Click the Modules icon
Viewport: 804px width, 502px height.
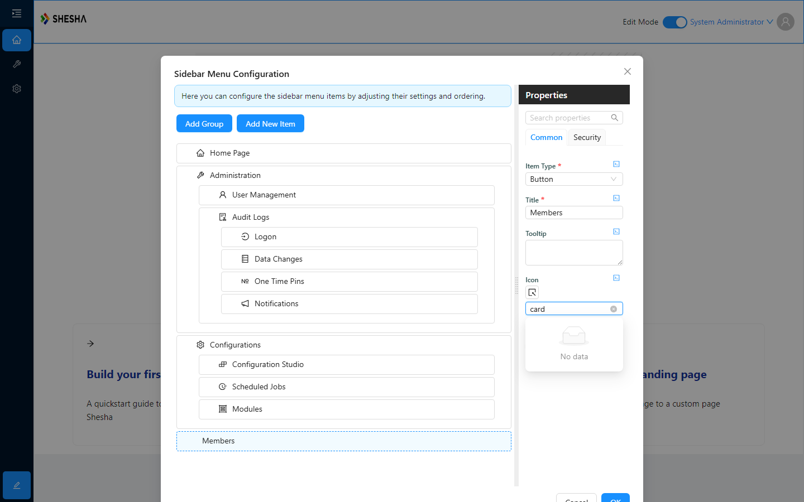coord(223,409)
